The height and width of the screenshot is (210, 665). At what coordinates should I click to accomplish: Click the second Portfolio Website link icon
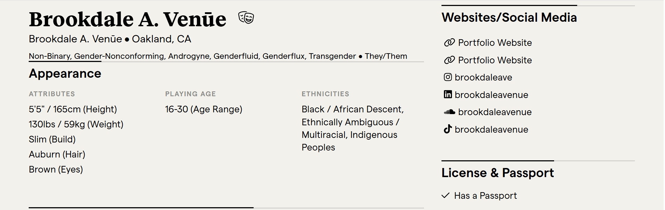[x=449, y=60]
